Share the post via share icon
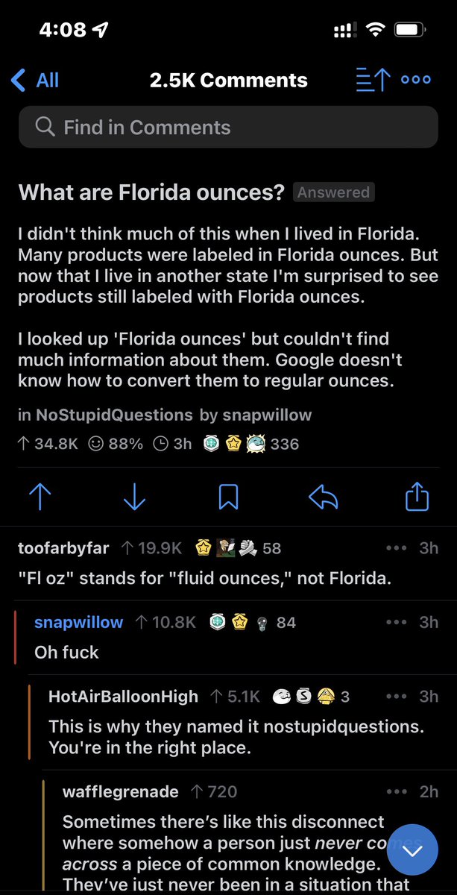 (417, 497)
